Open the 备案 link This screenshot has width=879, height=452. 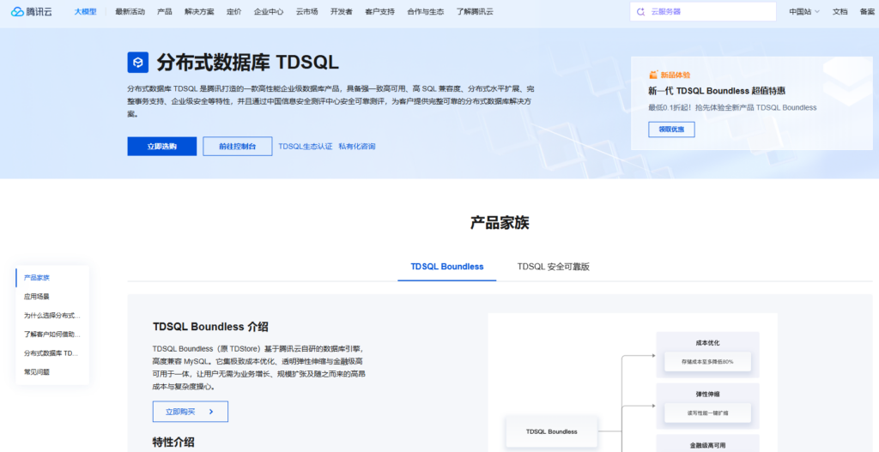(868, 12)
